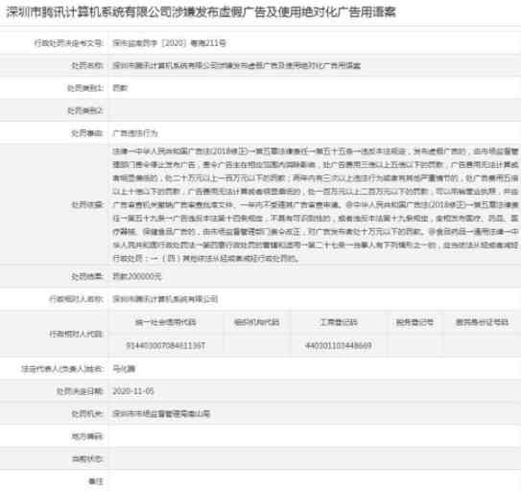
Task: Select the 处罚名称 label
Action: pos(87,65)
